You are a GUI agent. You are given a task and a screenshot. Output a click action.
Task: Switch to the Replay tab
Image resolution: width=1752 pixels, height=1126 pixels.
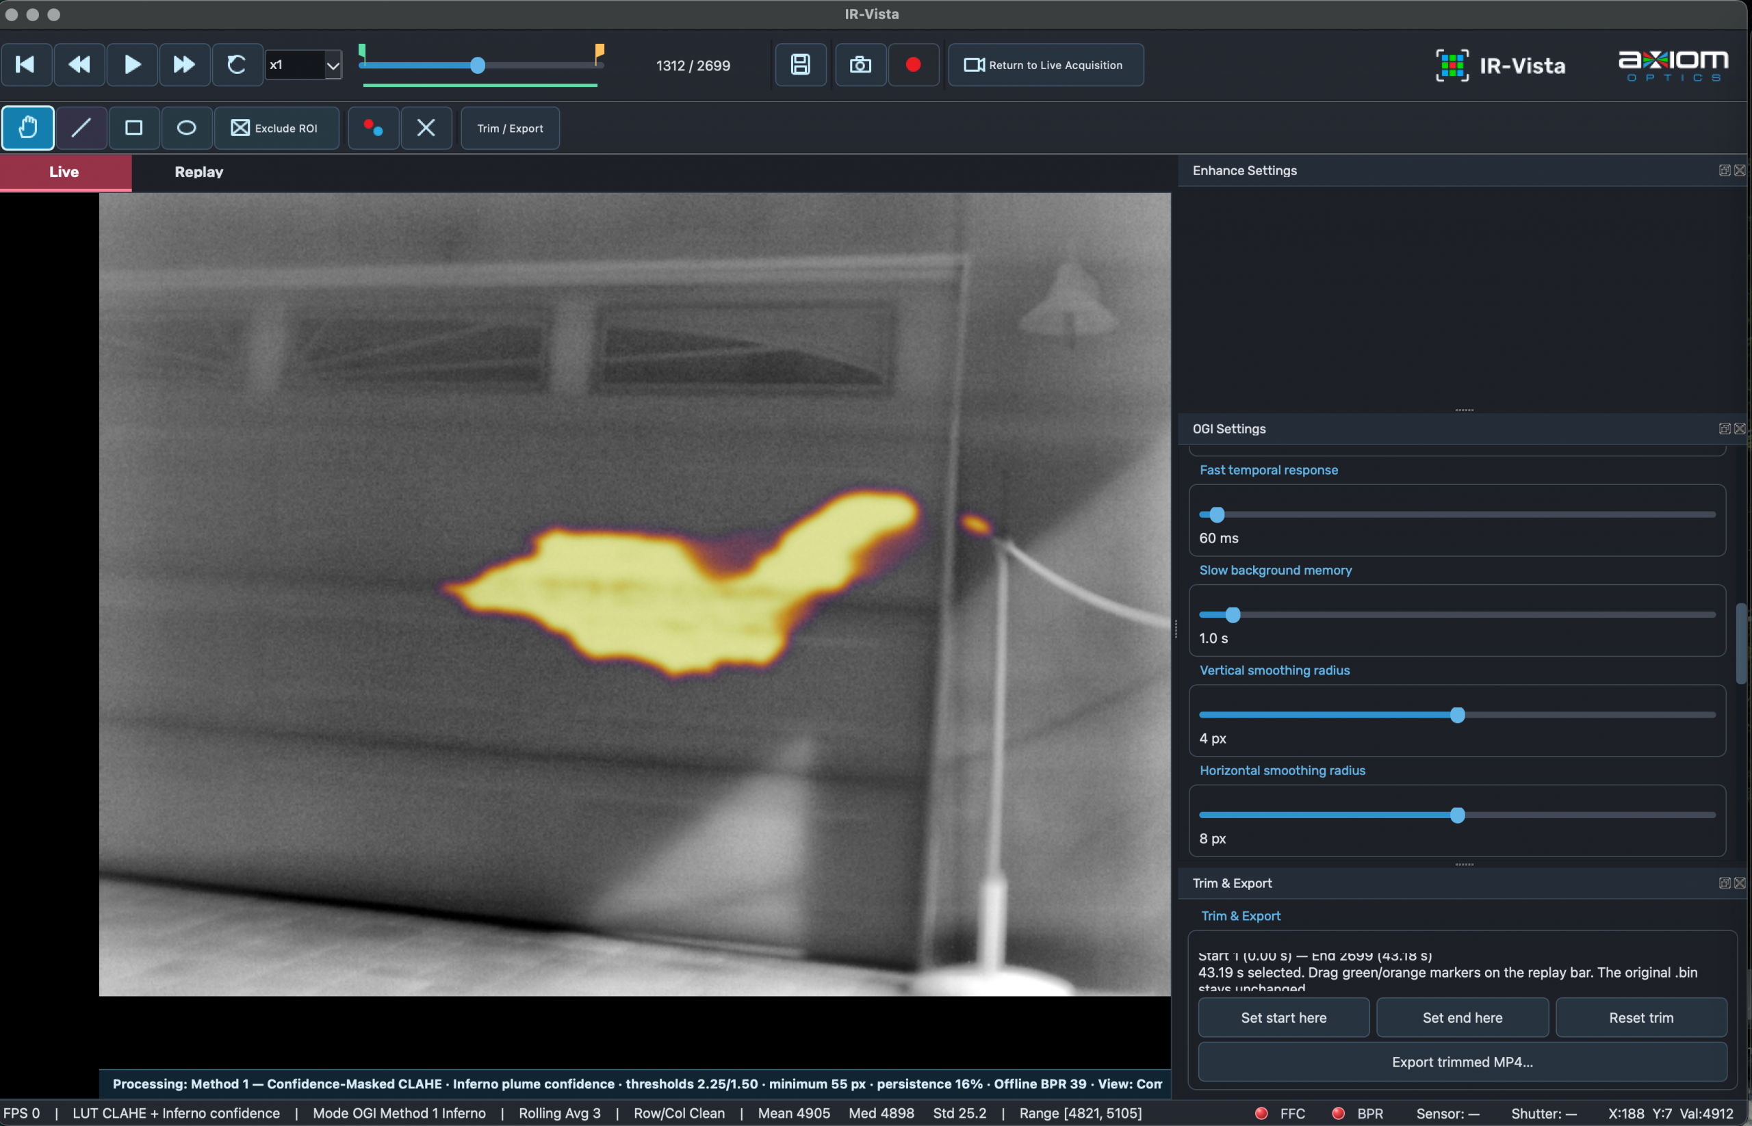point(199,172)
